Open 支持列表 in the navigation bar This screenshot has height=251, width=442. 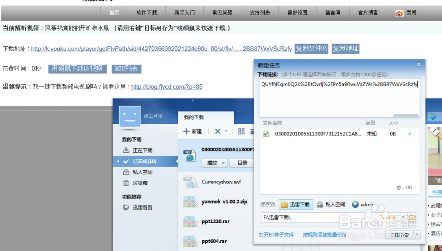pos(260,13)
